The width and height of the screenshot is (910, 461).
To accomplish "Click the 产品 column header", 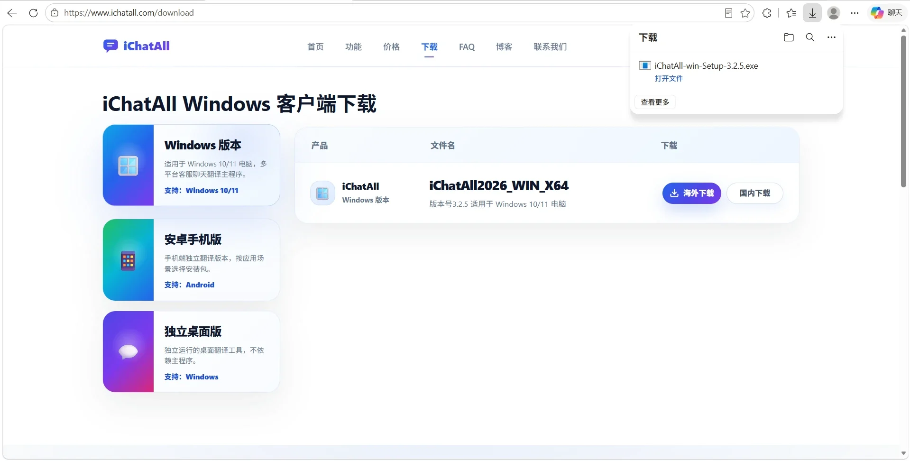I will pyautogui.click(x=320, y=146).
